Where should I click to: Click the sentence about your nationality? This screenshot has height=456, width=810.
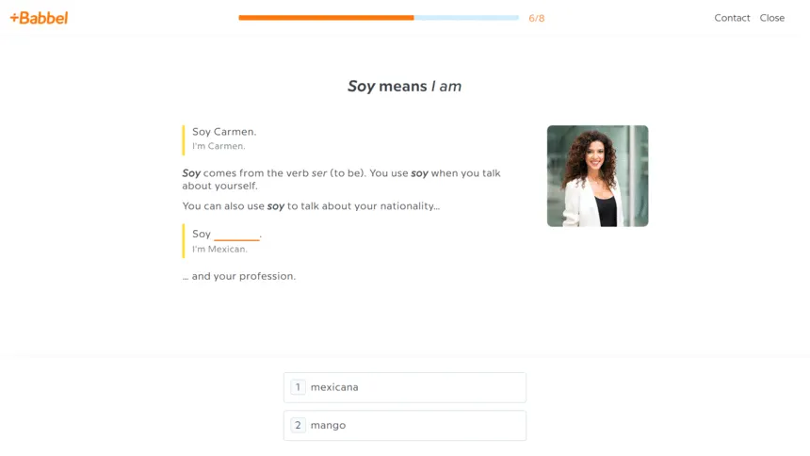click(x=311, y=206)
